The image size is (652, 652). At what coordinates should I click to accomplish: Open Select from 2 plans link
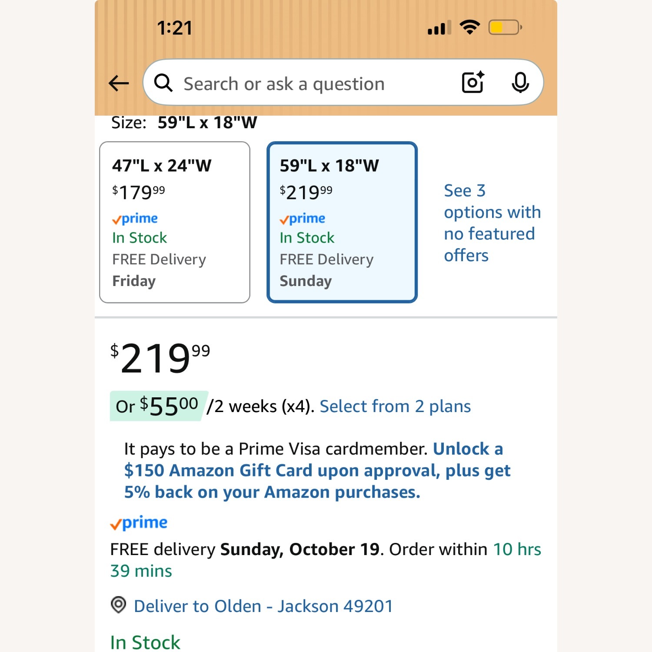coord(395,406)
